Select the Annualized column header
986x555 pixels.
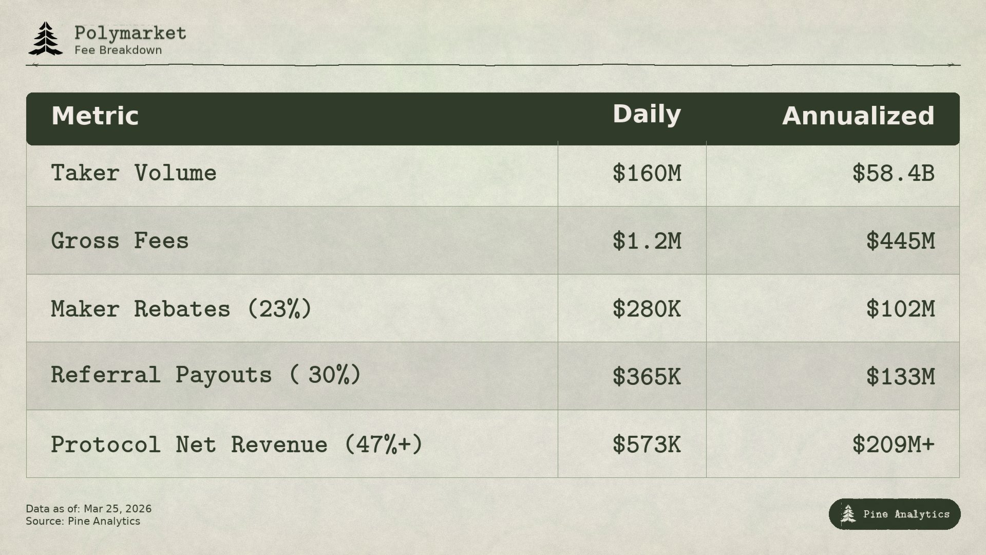(858, 116)
